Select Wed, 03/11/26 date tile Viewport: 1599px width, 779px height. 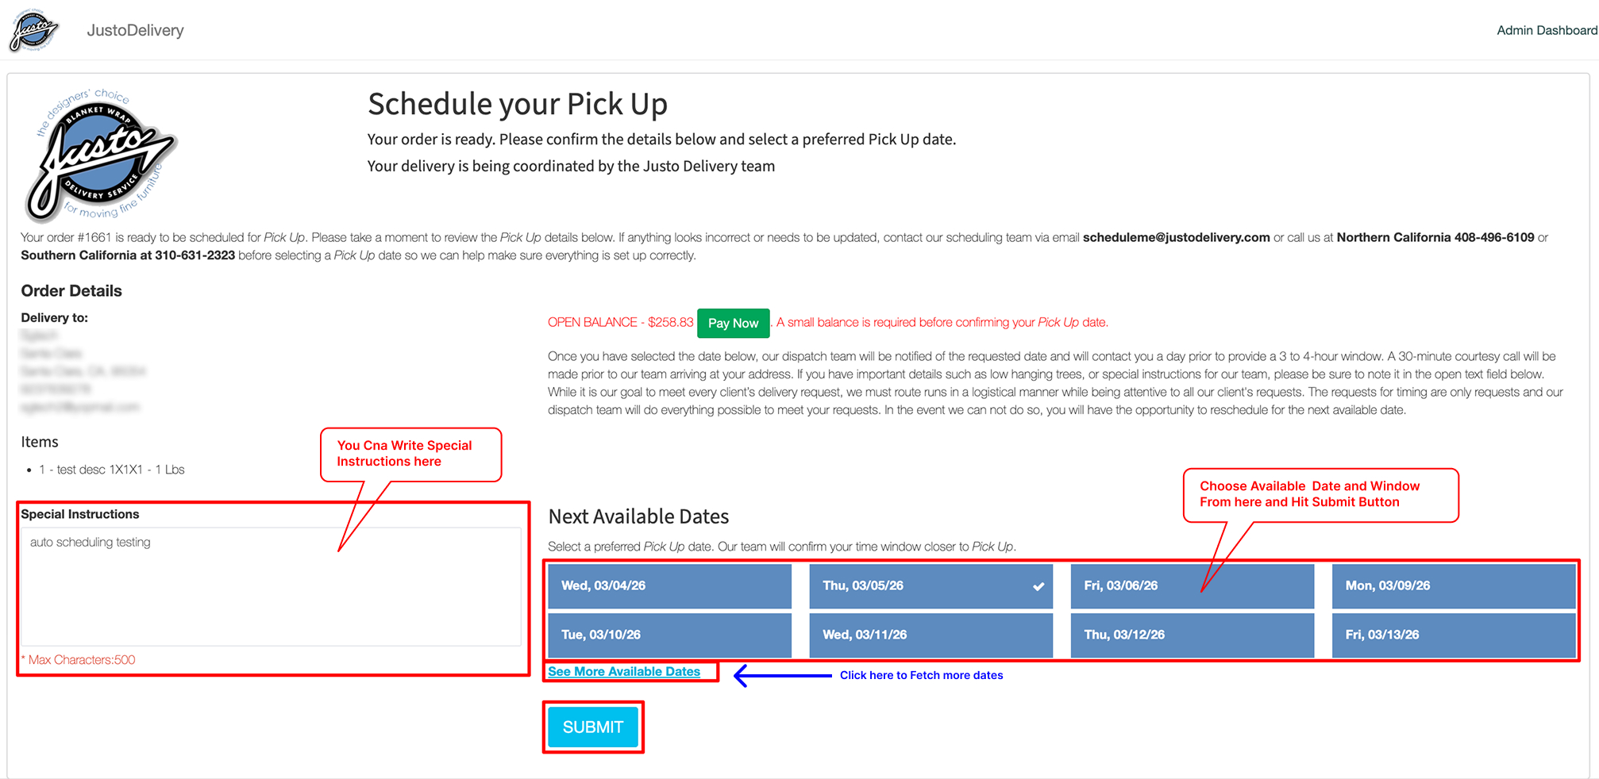[x=931, y=635]
